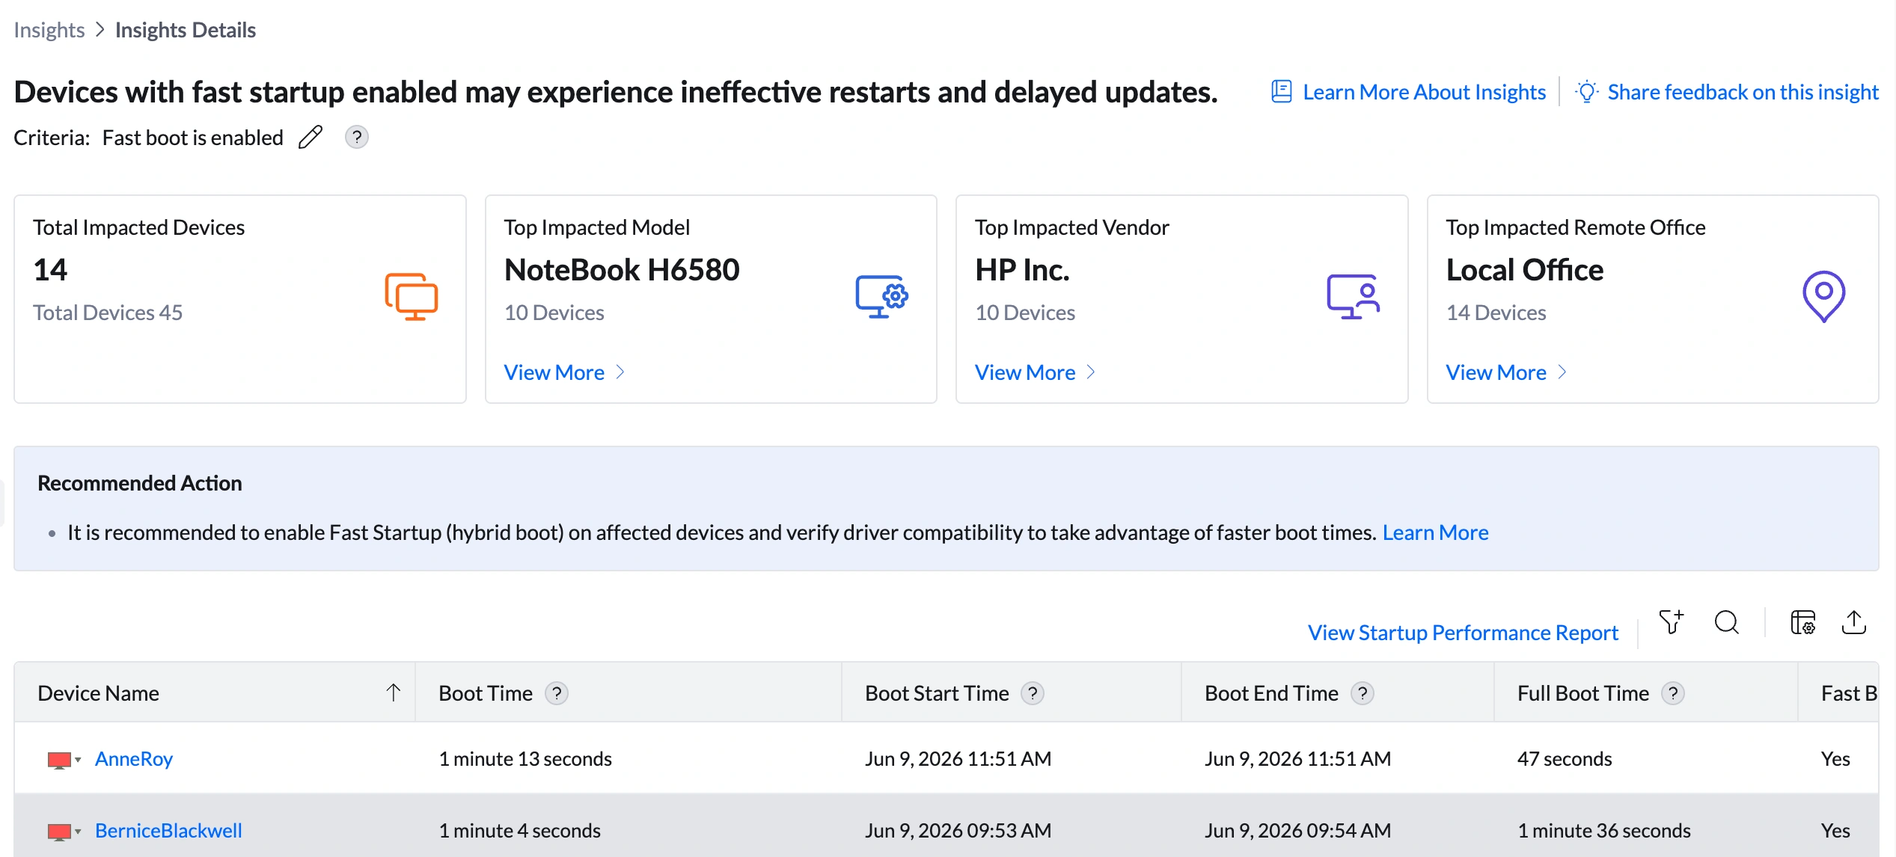Expand the dropdown arrow next to BerniceBlackwell
The height and width of the screenshot is (857, 1896).
[78, 832]
